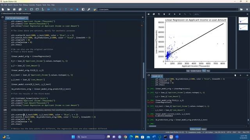Stop debugging with the blue square icon
The image size is (250, 140).
pos(77,9)
